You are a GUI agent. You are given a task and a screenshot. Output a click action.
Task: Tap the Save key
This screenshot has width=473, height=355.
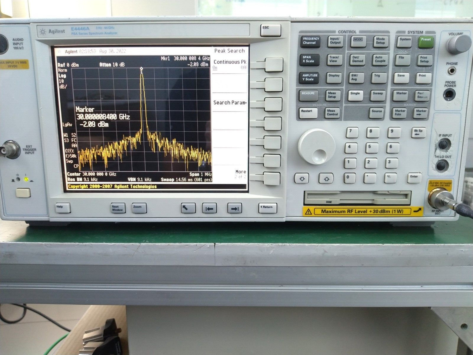click(401, 78)
